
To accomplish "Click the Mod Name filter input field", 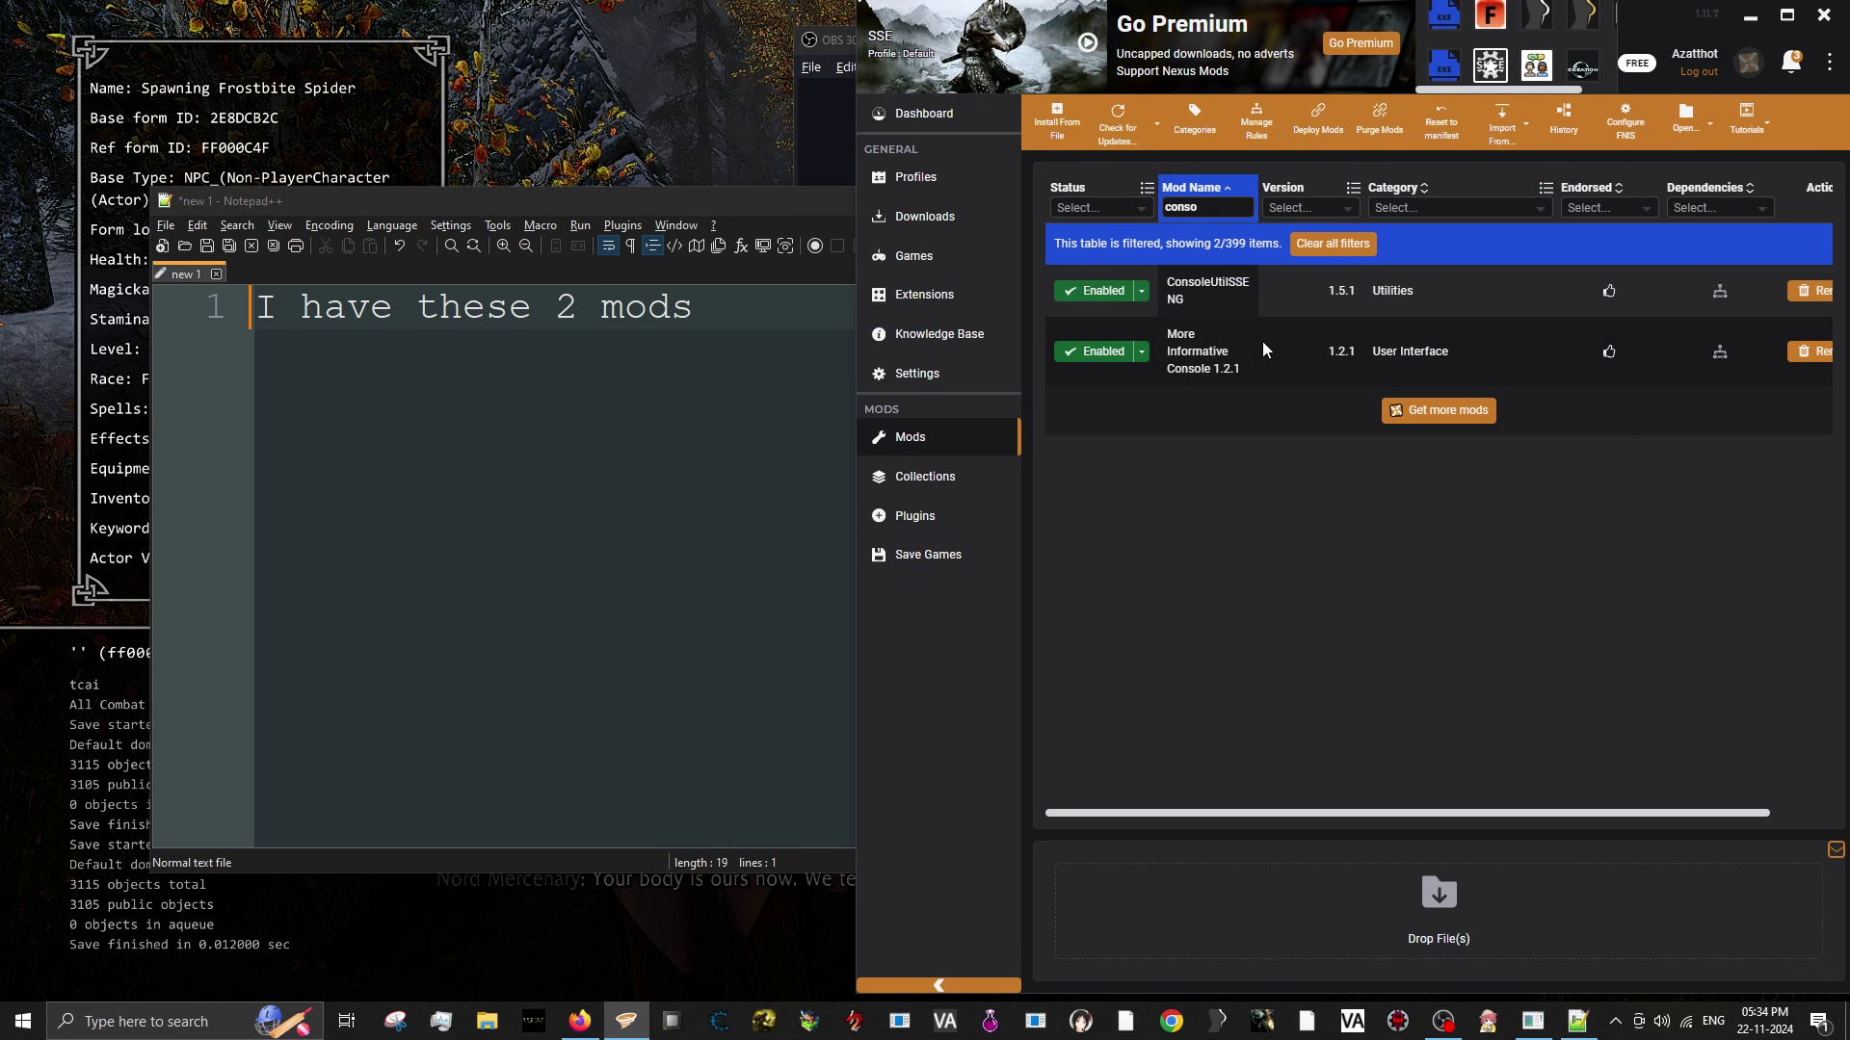I will [1207, 208].
